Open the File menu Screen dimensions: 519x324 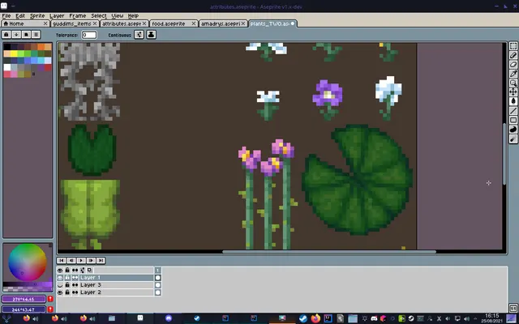pyautogui.click(x=6, y=16)
